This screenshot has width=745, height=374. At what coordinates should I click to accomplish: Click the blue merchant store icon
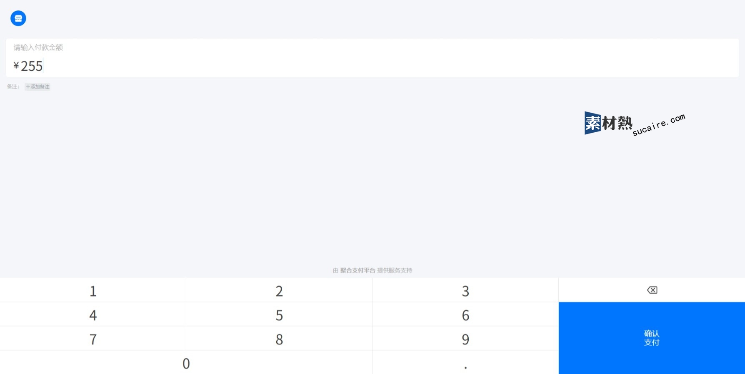coord(18,18)
